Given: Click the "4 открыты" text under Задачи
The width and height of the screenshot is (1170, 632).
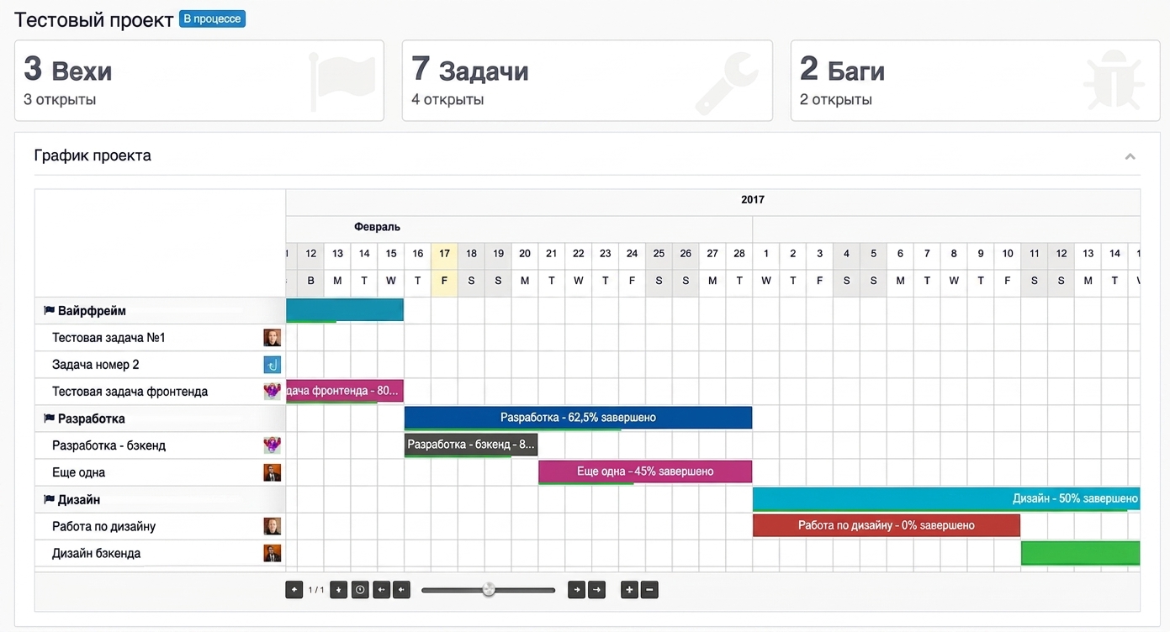Looking at the screenshot, I should [447, 99].
